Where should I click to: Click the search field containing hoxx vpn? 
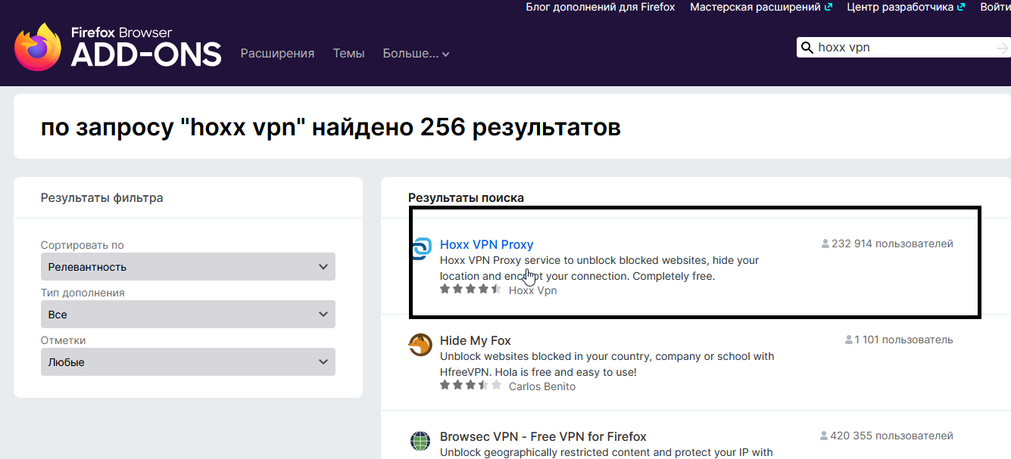[x=901, y=48]
